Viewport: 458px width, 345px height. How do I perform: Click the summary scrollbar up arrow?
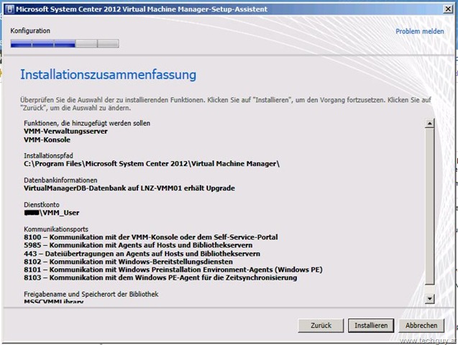point(429,123)
